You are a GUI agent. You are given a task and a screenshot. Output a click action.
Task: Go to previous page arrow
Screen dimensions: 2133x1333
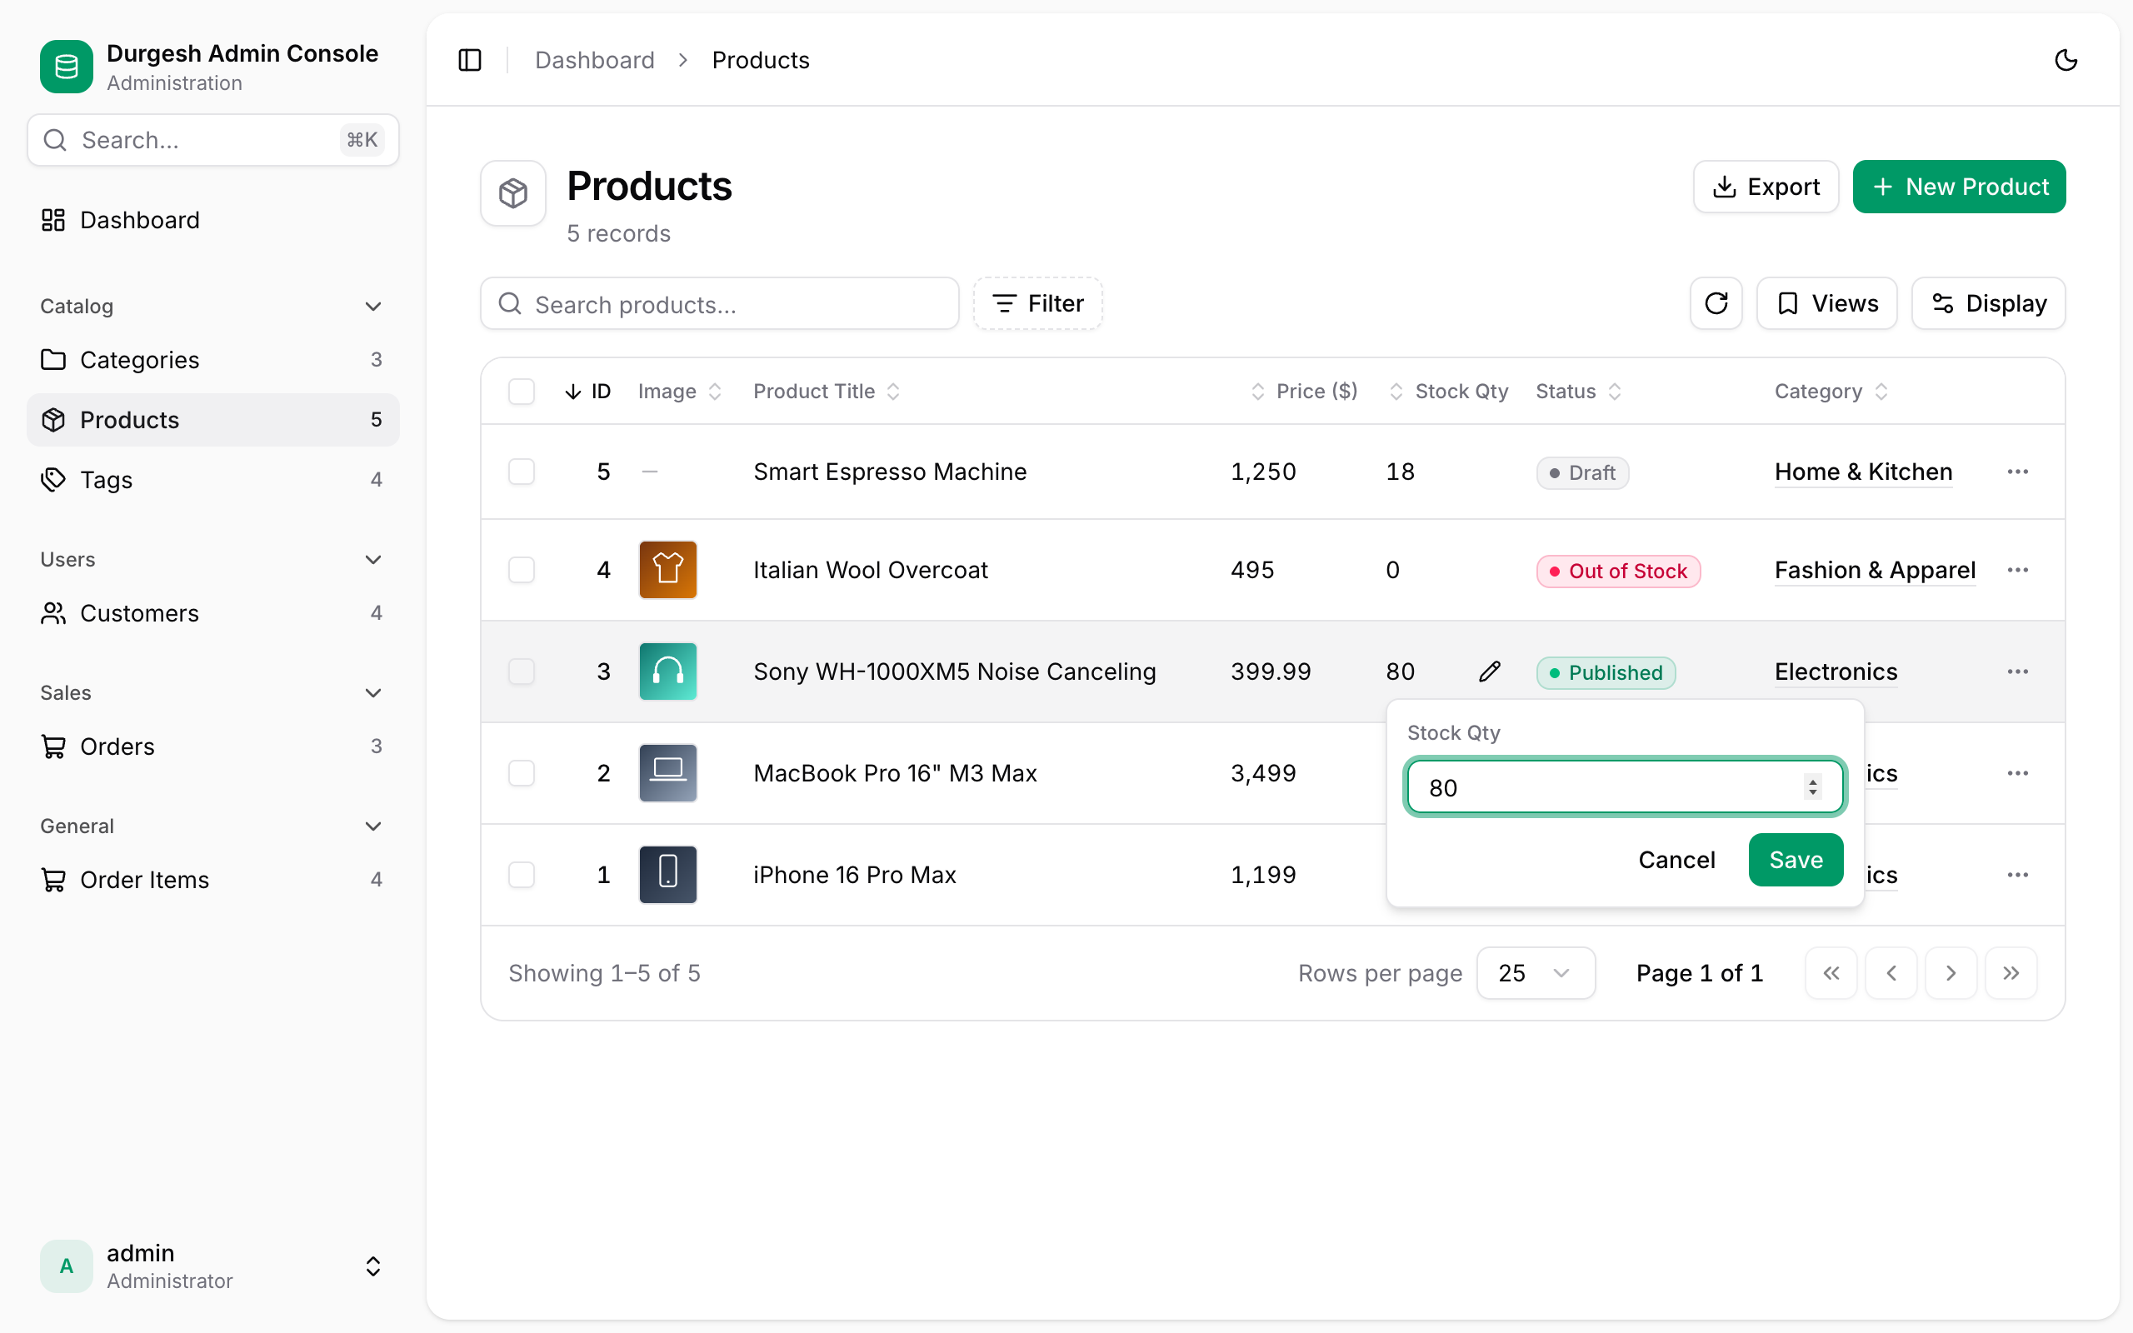[x=1891, y=973]
